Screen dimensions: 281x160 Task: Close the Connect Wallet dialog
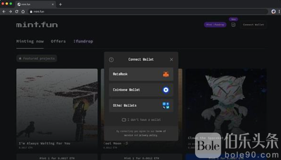(171, 60)
